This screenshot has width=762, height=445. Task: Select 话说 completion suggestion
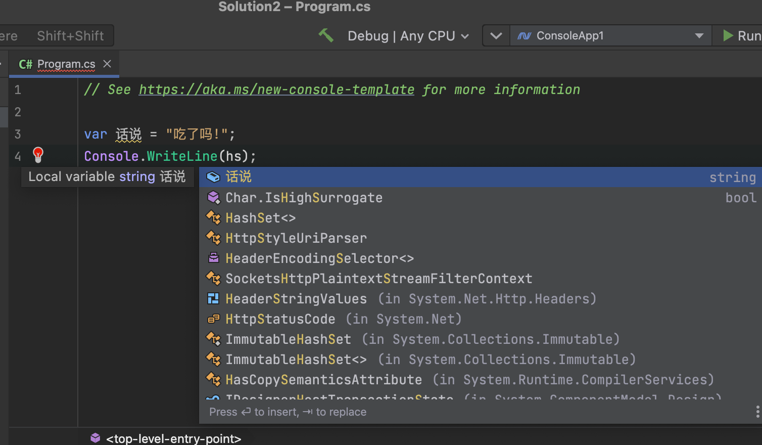(481, 177)
